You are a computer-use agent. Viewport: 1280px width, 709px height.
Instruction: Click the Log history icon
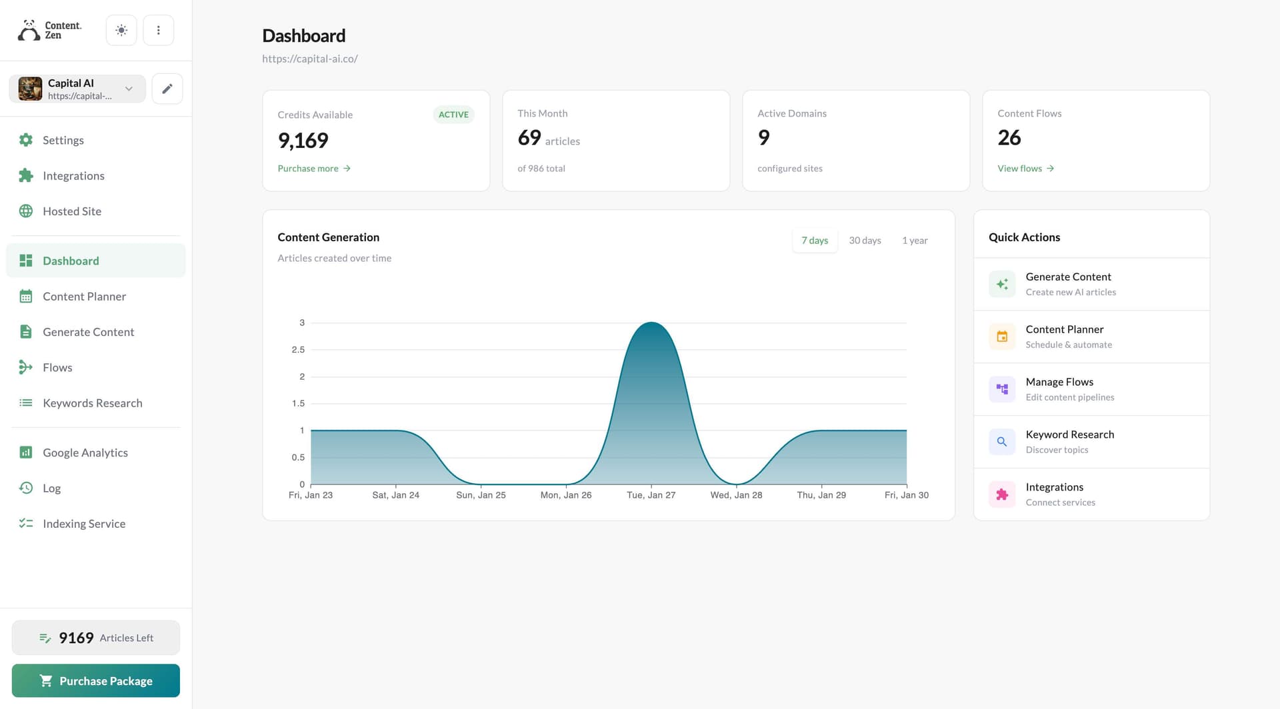(x=25, y=488)
